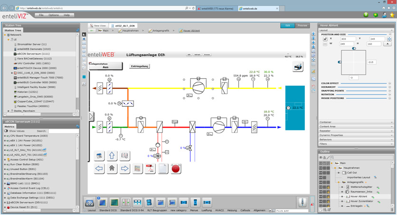Expand the Hierarchy section
Viewport: 397px width, 215px height.
pyautogui.click(x=390, y=87)
